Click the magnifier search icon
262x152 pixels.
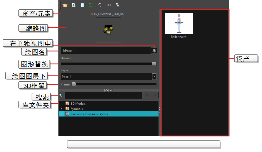(61, 95)
